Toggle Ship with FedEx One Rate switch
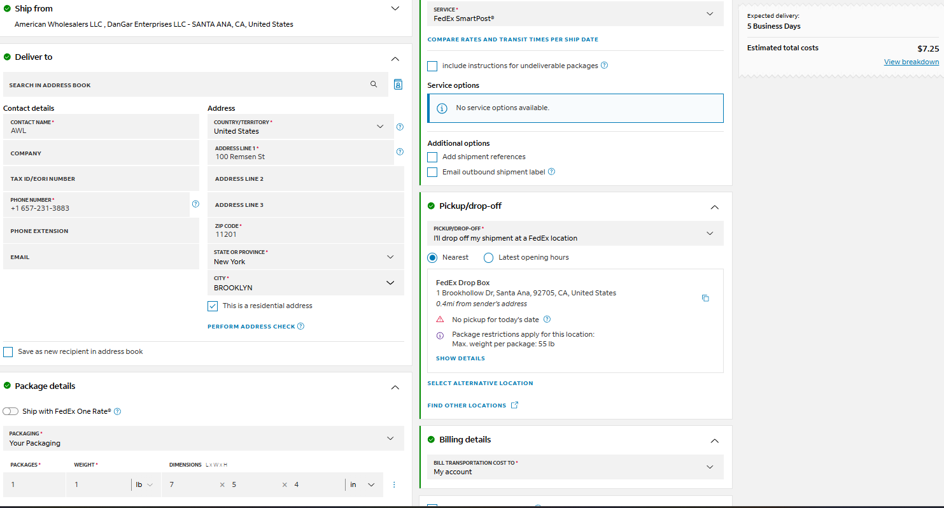Image resolution: width=944 pixels, height=508 pixels. [x=11, y=411]
